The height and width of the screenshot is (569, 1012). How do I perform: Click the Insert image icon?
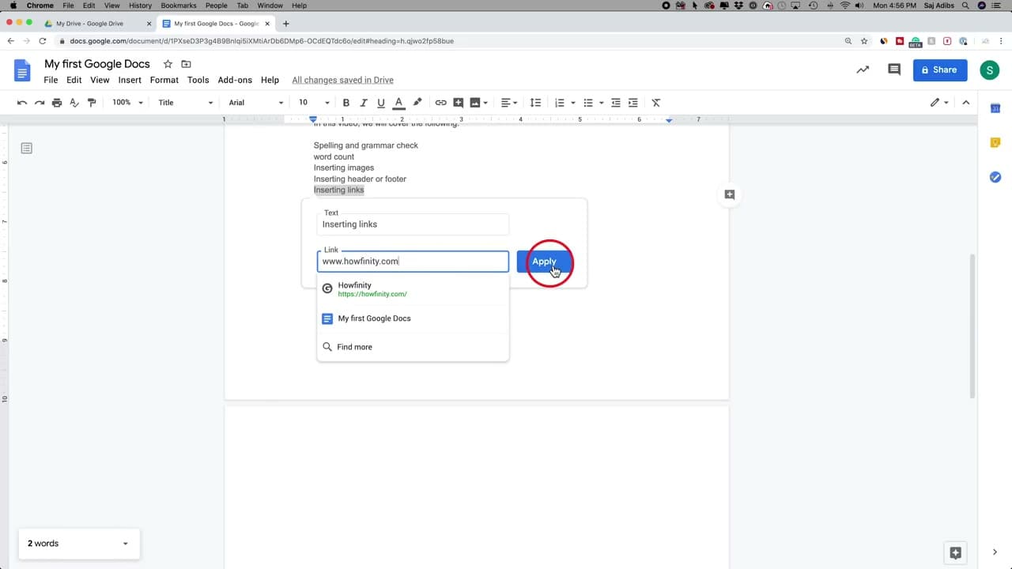[x=475, y=103]
